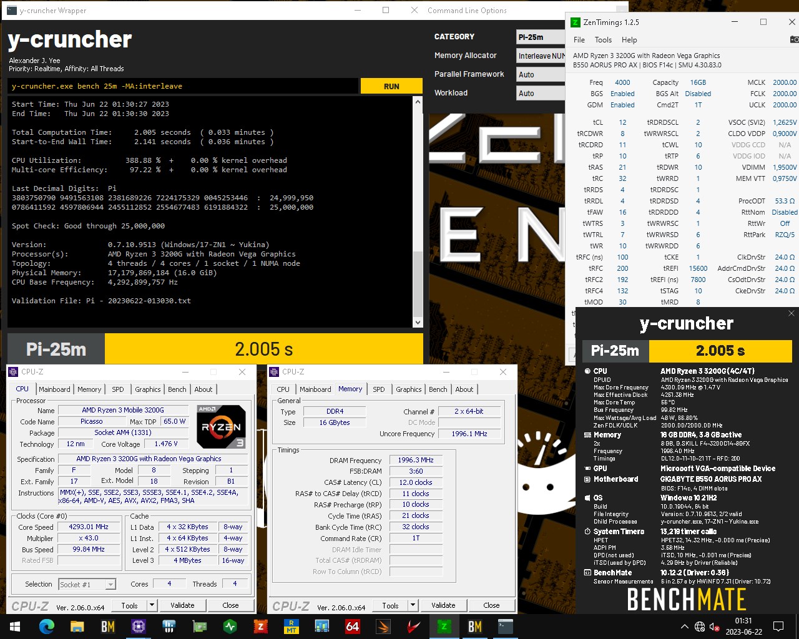Take ZenTimings screenshot with camera icon
Viewport: 799px width, 639px height.
[794, 39]
